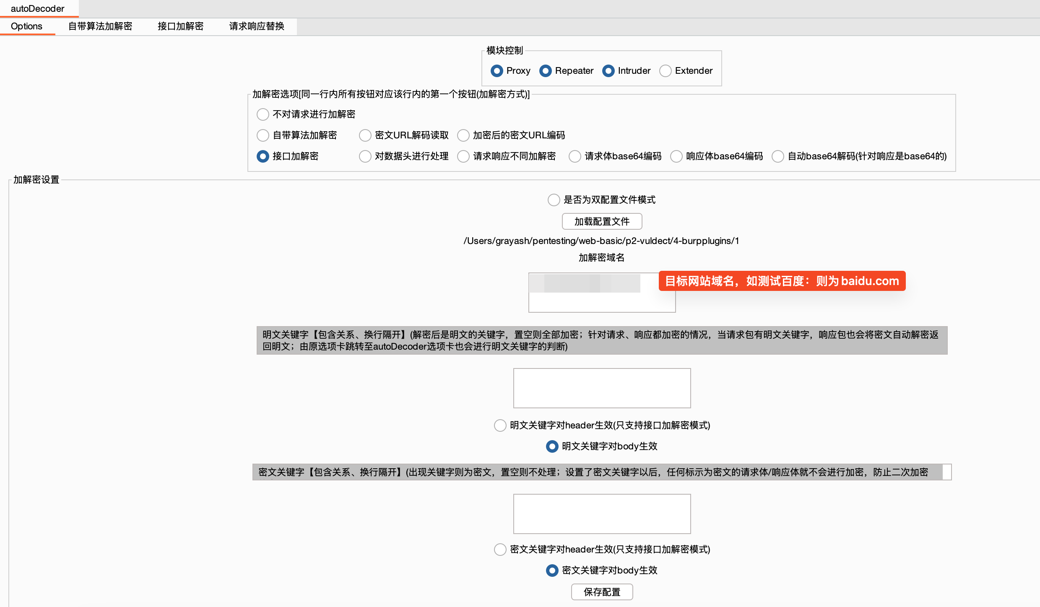The height and width of the screenshot is (607, 1040).
Task: Enable 加密后的密文URL编码 option
Action: [463, 135]
